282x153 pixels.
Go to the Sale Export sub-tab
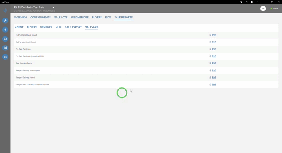[x=73, y=27]
